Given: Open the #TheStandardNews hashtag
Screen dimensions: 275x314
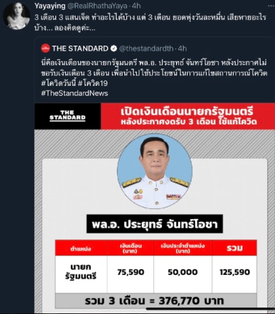Looking at the screenshot, I should pos(75,93).
